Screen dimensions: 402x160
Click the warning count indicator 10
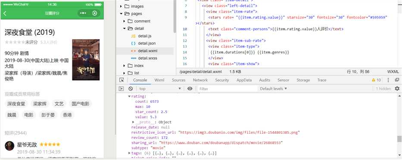(376, 80)
